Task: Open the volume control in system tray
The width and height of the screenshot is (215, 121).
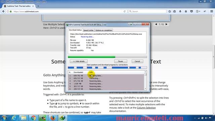Action: tap(206, 118)
